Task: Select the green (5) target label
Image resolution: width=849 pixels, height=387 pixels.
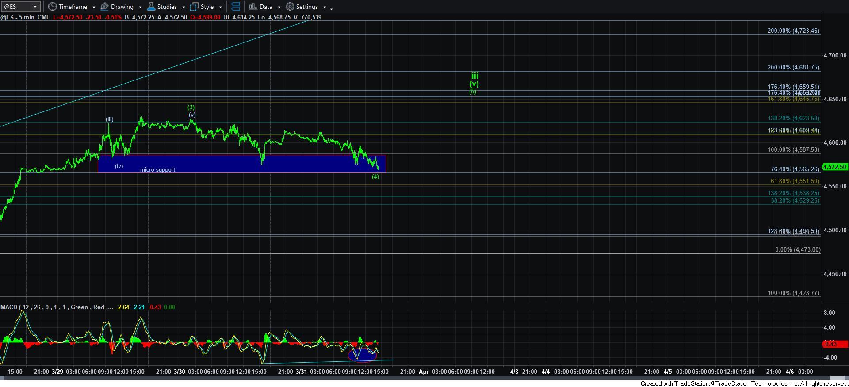Action: tap(473, 91)
